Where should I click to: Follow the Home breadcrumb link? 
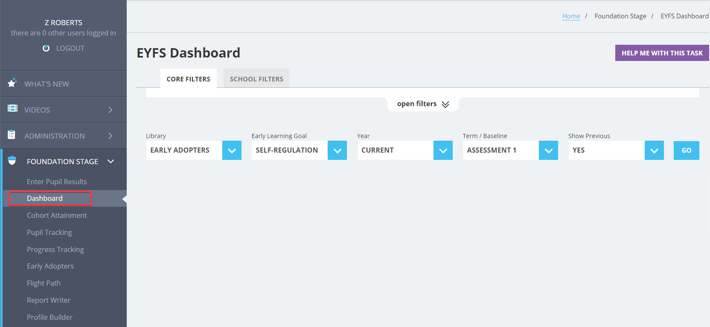click(x=571, y=16)
